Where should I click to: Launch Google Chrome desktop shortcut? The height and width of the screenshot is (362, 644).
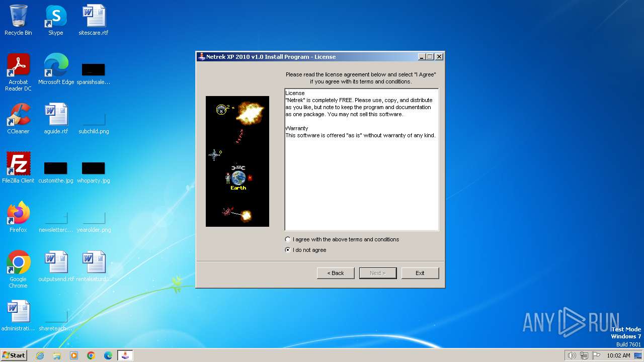[x=18, y=269]
